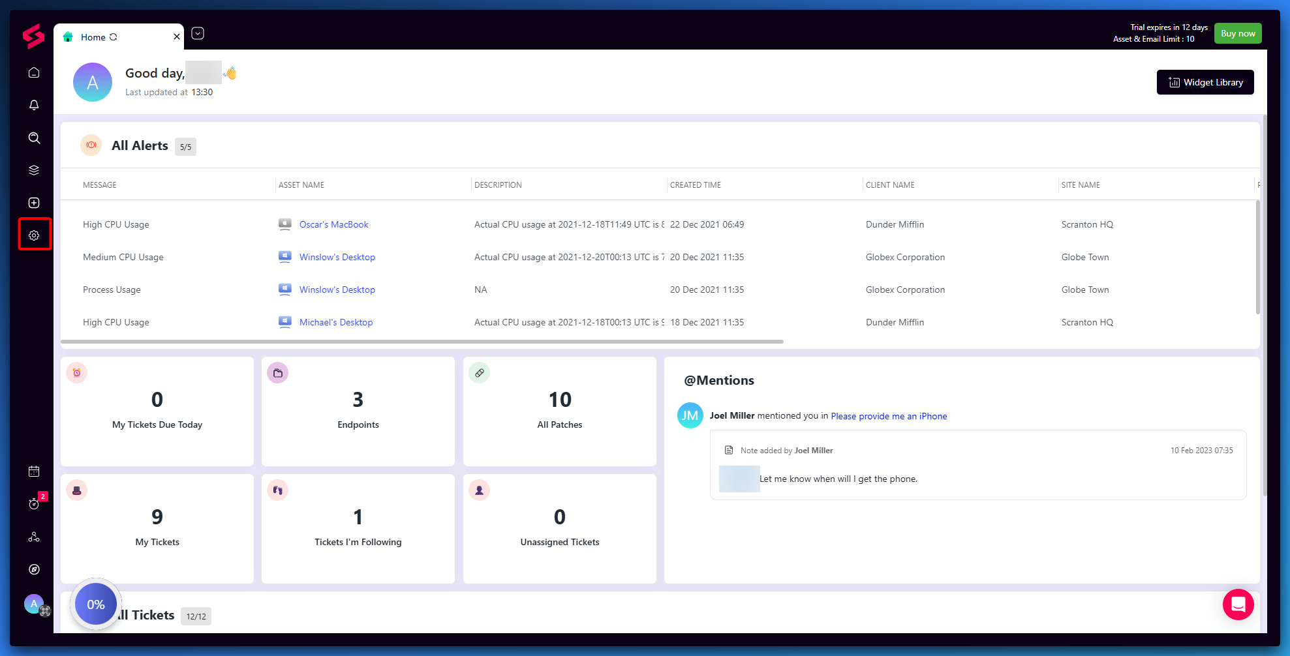This screenshot has width=1290, height=656.
Task: Open the Widget Library
Action: [1205, 82]
